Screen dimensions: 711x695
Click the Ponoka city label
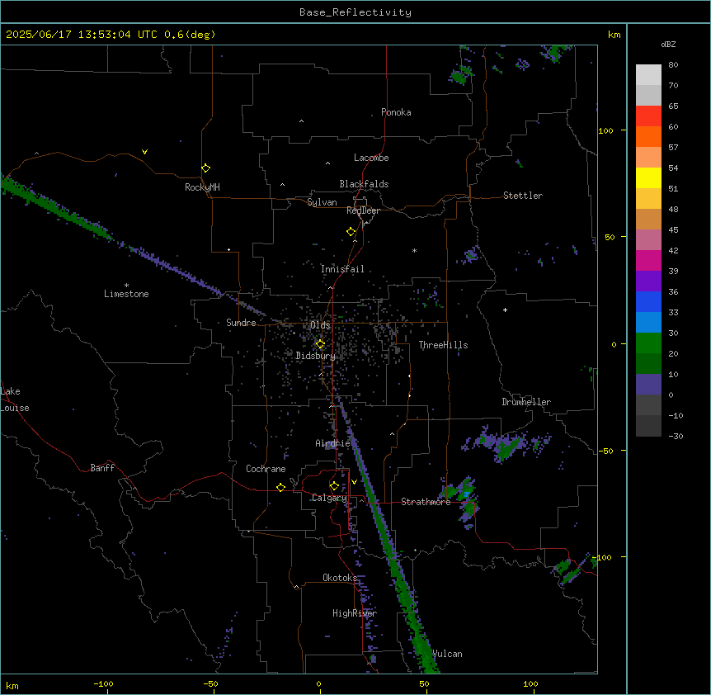[x=396, y=112]
